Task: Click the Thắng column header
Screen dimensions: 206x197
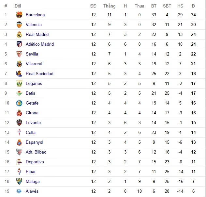Action: 109,6
